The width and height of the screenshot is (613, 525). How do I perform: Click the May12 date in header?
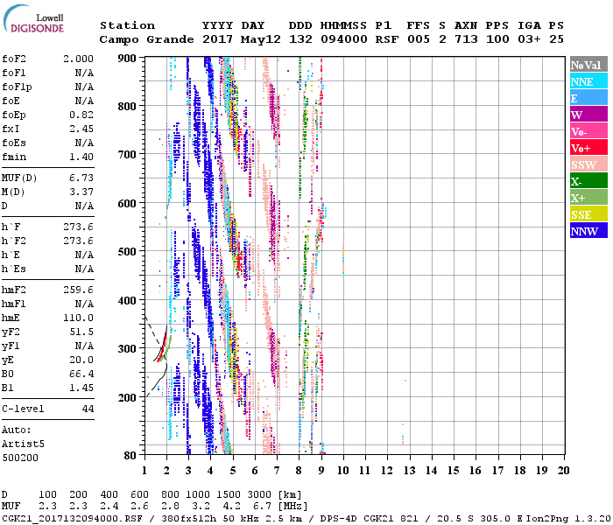(x=261, y=39)
